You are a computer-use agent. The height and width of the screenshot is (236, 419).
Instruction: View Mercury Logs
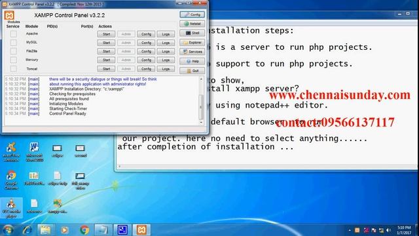166,60
